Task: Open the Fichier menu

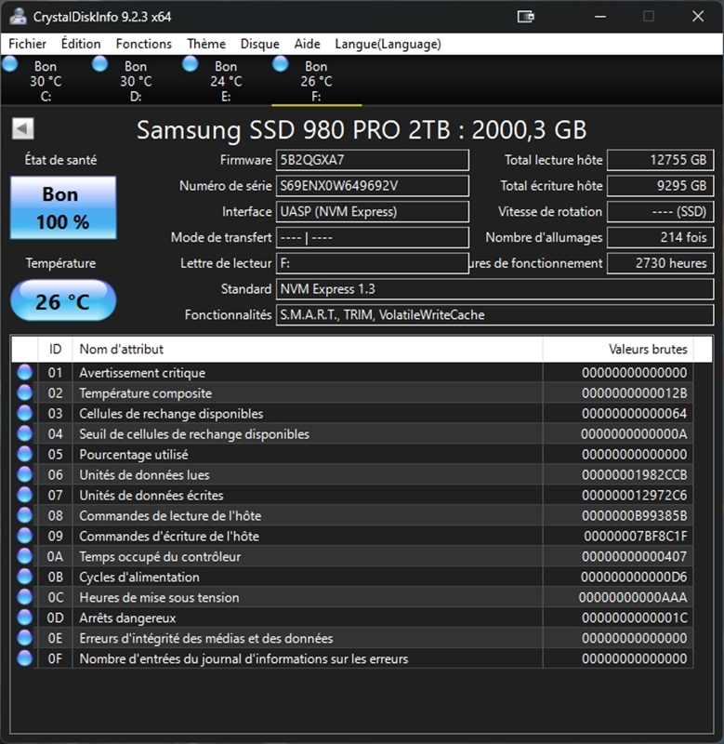Action: click(x=28, y=44)
